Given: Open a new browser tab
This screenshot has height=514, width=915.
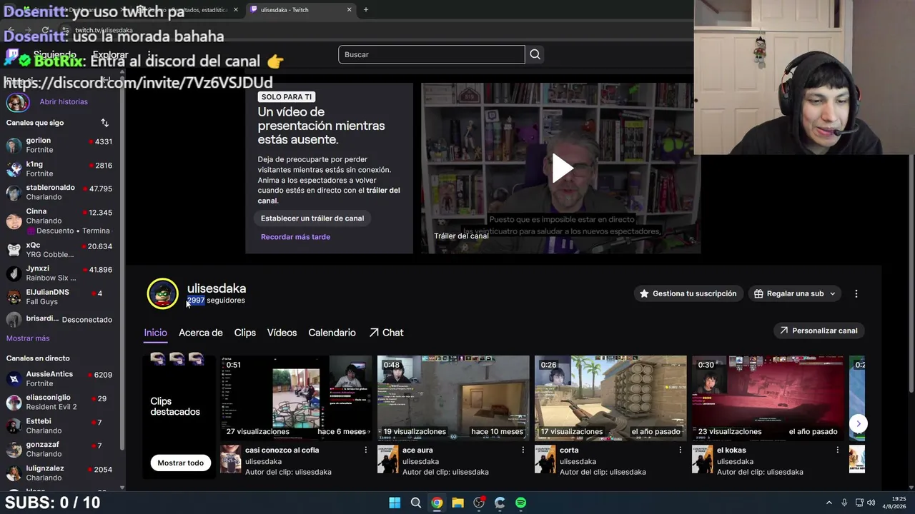Looking at the screenshot, I should [366, 10].
